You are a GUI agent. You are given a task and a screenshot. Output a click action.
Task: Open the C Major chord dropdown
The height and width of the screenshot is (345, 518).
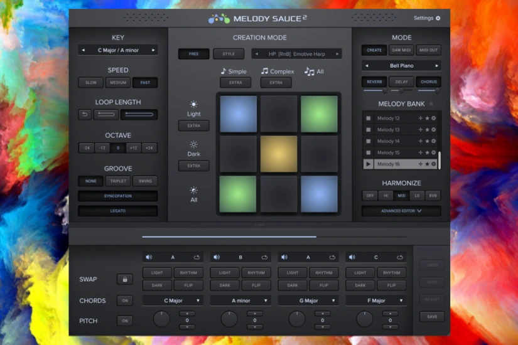[x=173, y=300]
